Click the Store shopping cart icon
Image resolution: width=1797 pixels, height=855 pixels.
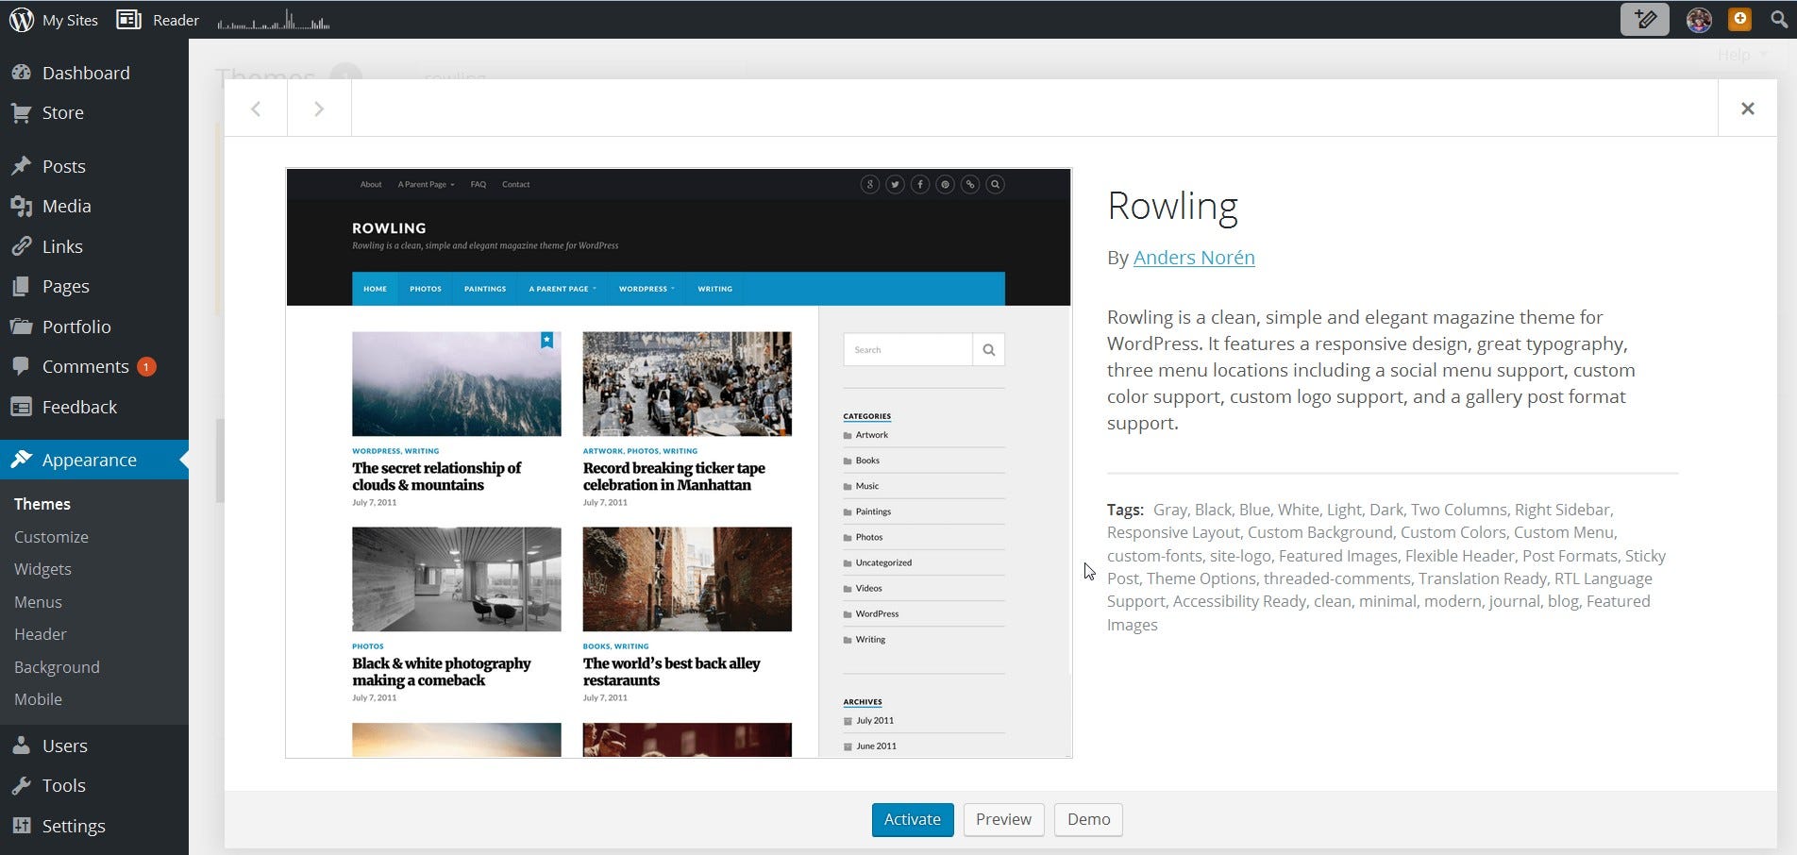(21, 112)
